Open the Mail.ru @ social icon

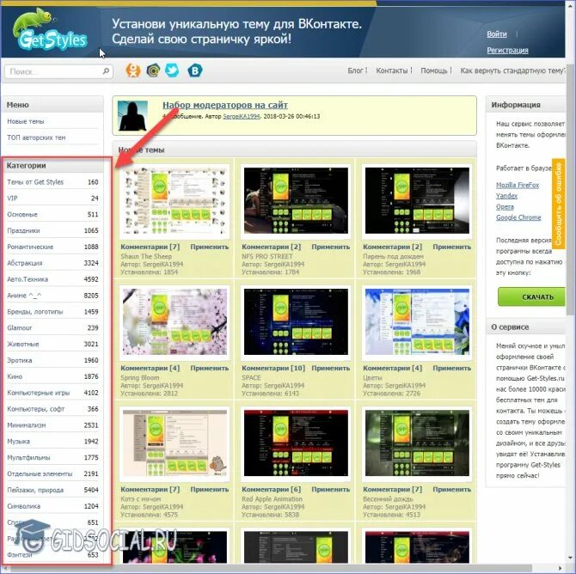(153, 70)
